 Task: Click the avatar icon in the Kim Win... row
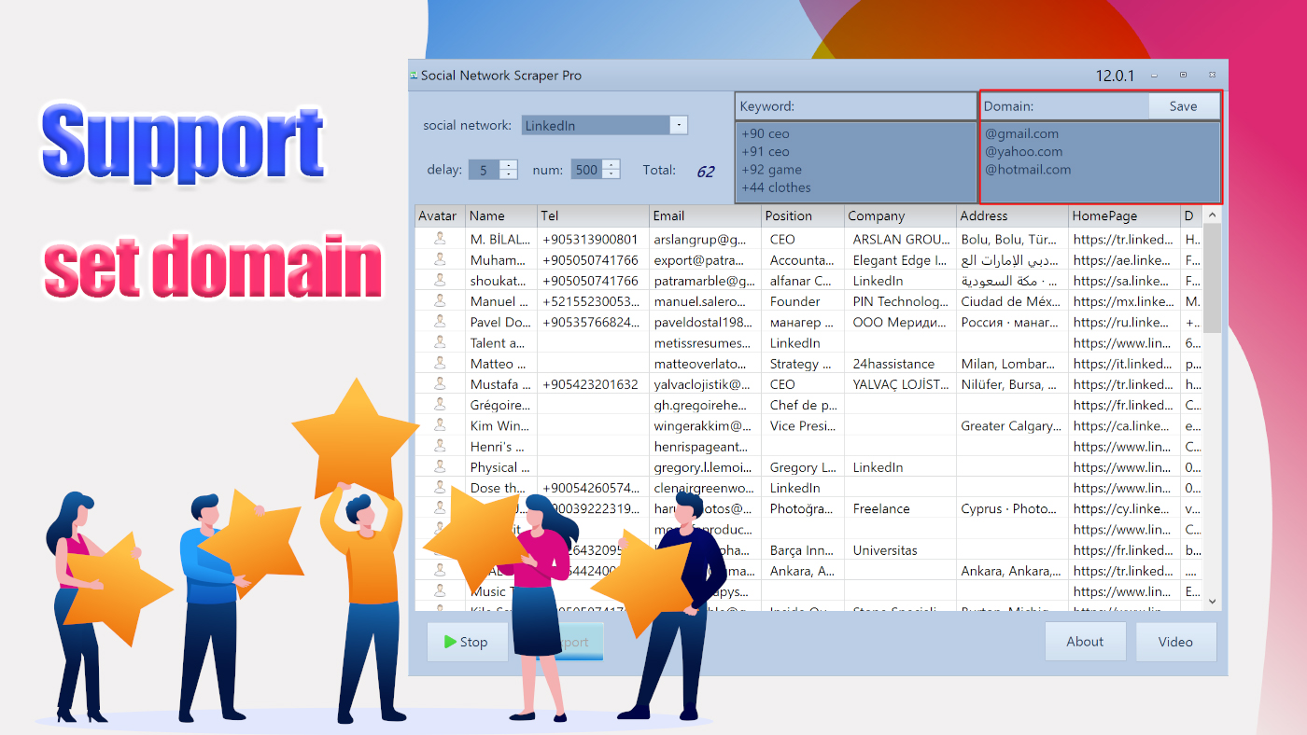click(x=440, y=425)
